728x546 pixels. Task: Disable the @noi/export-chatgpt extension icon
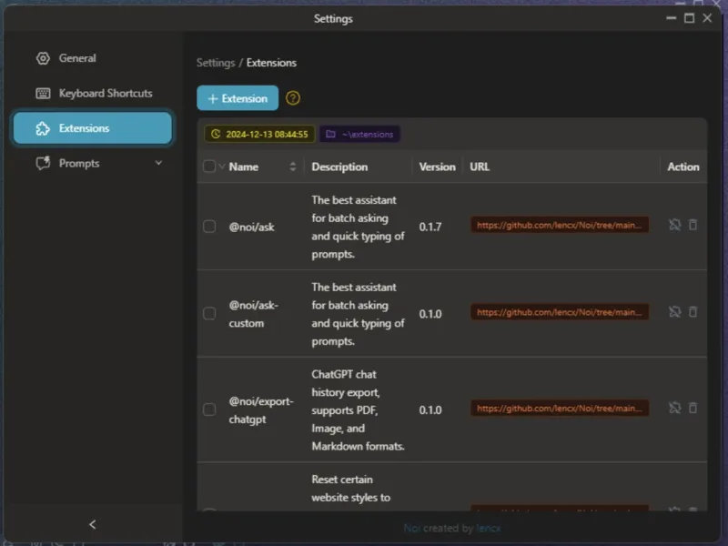coord(674,408)
